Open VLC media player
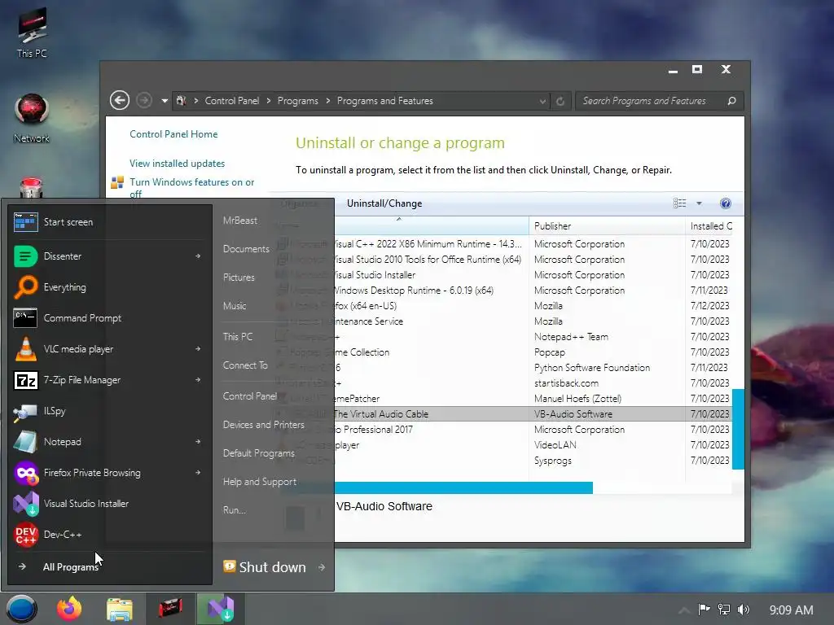 (110, 349)
